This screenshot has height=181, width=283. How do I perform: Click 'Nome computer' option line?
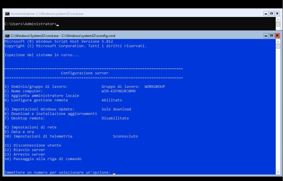[24, 91]
